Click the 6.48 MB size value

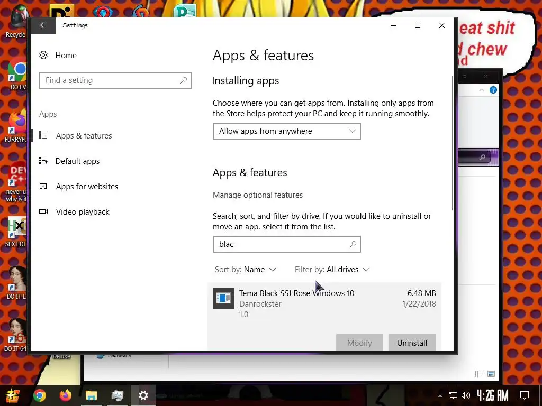(x=421, y=293)
